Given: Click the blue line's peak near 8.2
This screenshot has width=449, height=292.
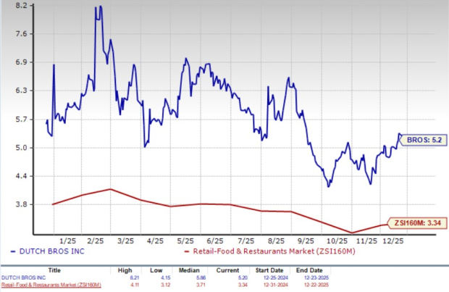Looking at the screenshot, I should coord(98,7).
